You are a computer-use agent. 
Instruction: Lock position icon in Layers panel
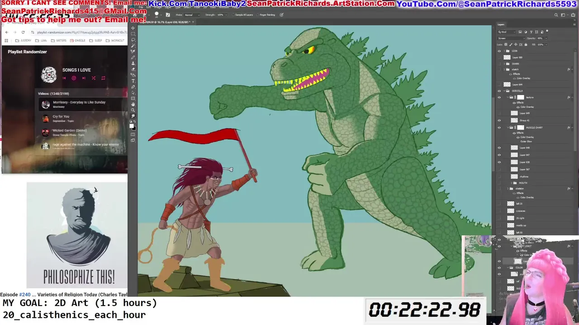coord(516,45)
